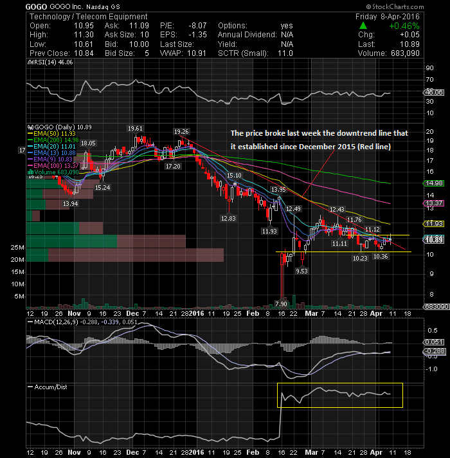Click the Volume value 683,090 in header

pos(405,53)
